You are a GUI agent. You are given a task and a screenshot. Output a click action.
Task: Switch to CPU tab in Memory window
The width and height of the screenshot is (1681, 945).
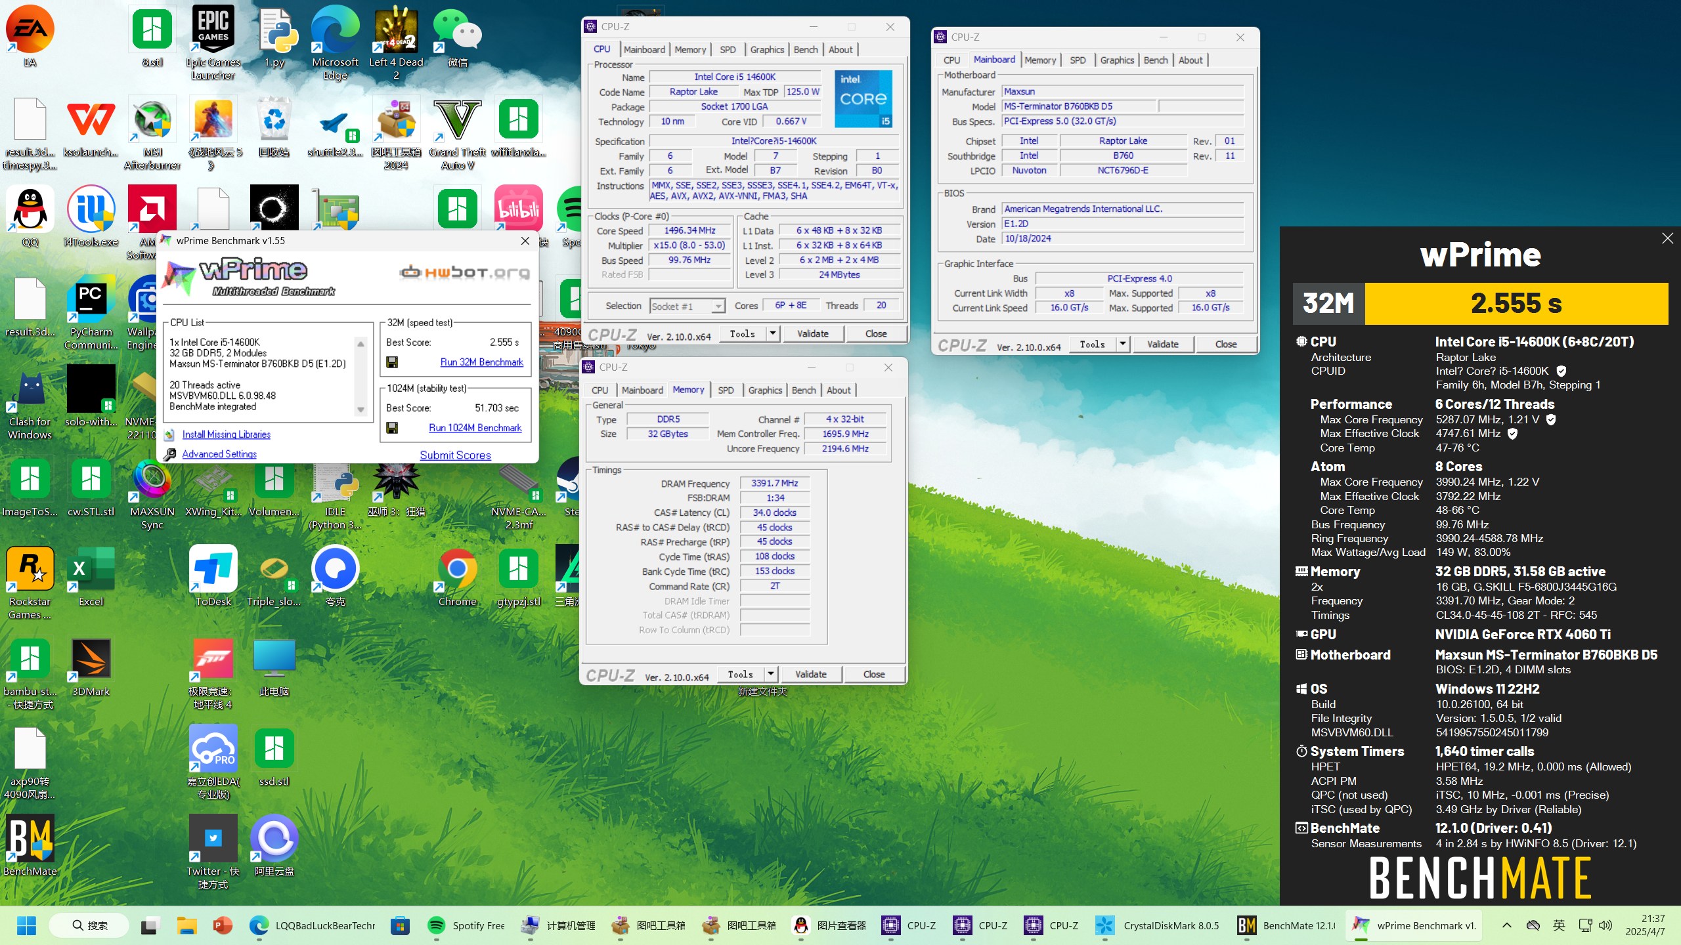pos(600,390)
